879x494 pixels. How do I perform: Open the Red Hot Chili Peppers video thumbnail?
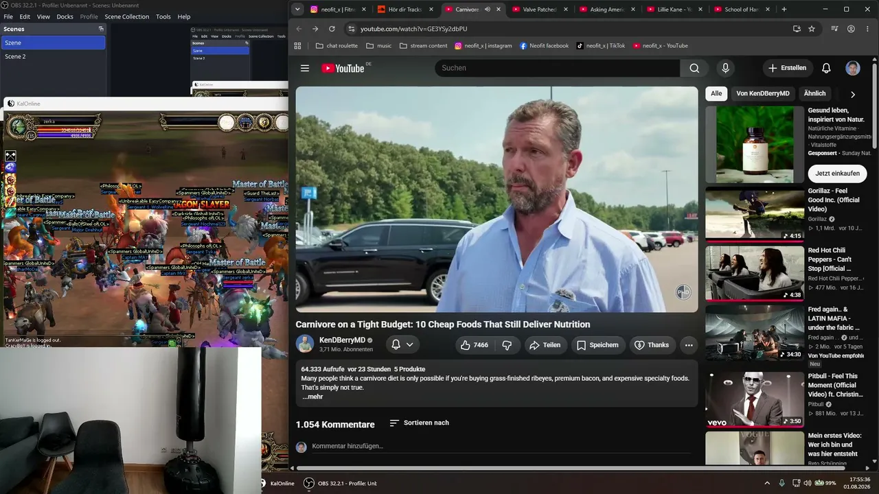(755, 273)
